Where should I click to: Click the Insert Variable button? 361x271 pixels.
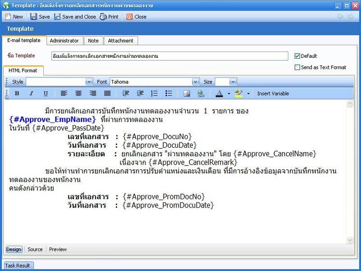[x=273, y=93]
